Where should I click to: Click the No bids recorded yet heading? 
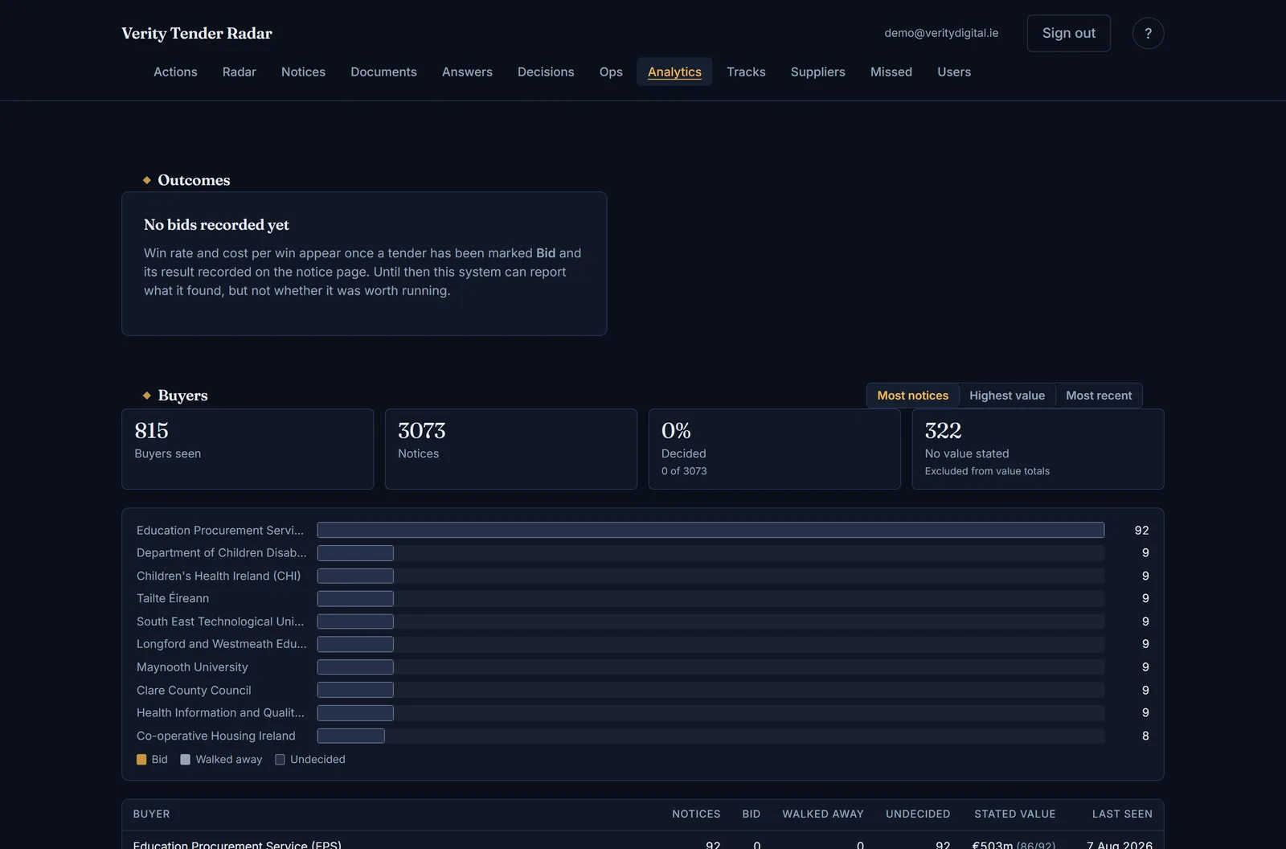pos(216,225)
